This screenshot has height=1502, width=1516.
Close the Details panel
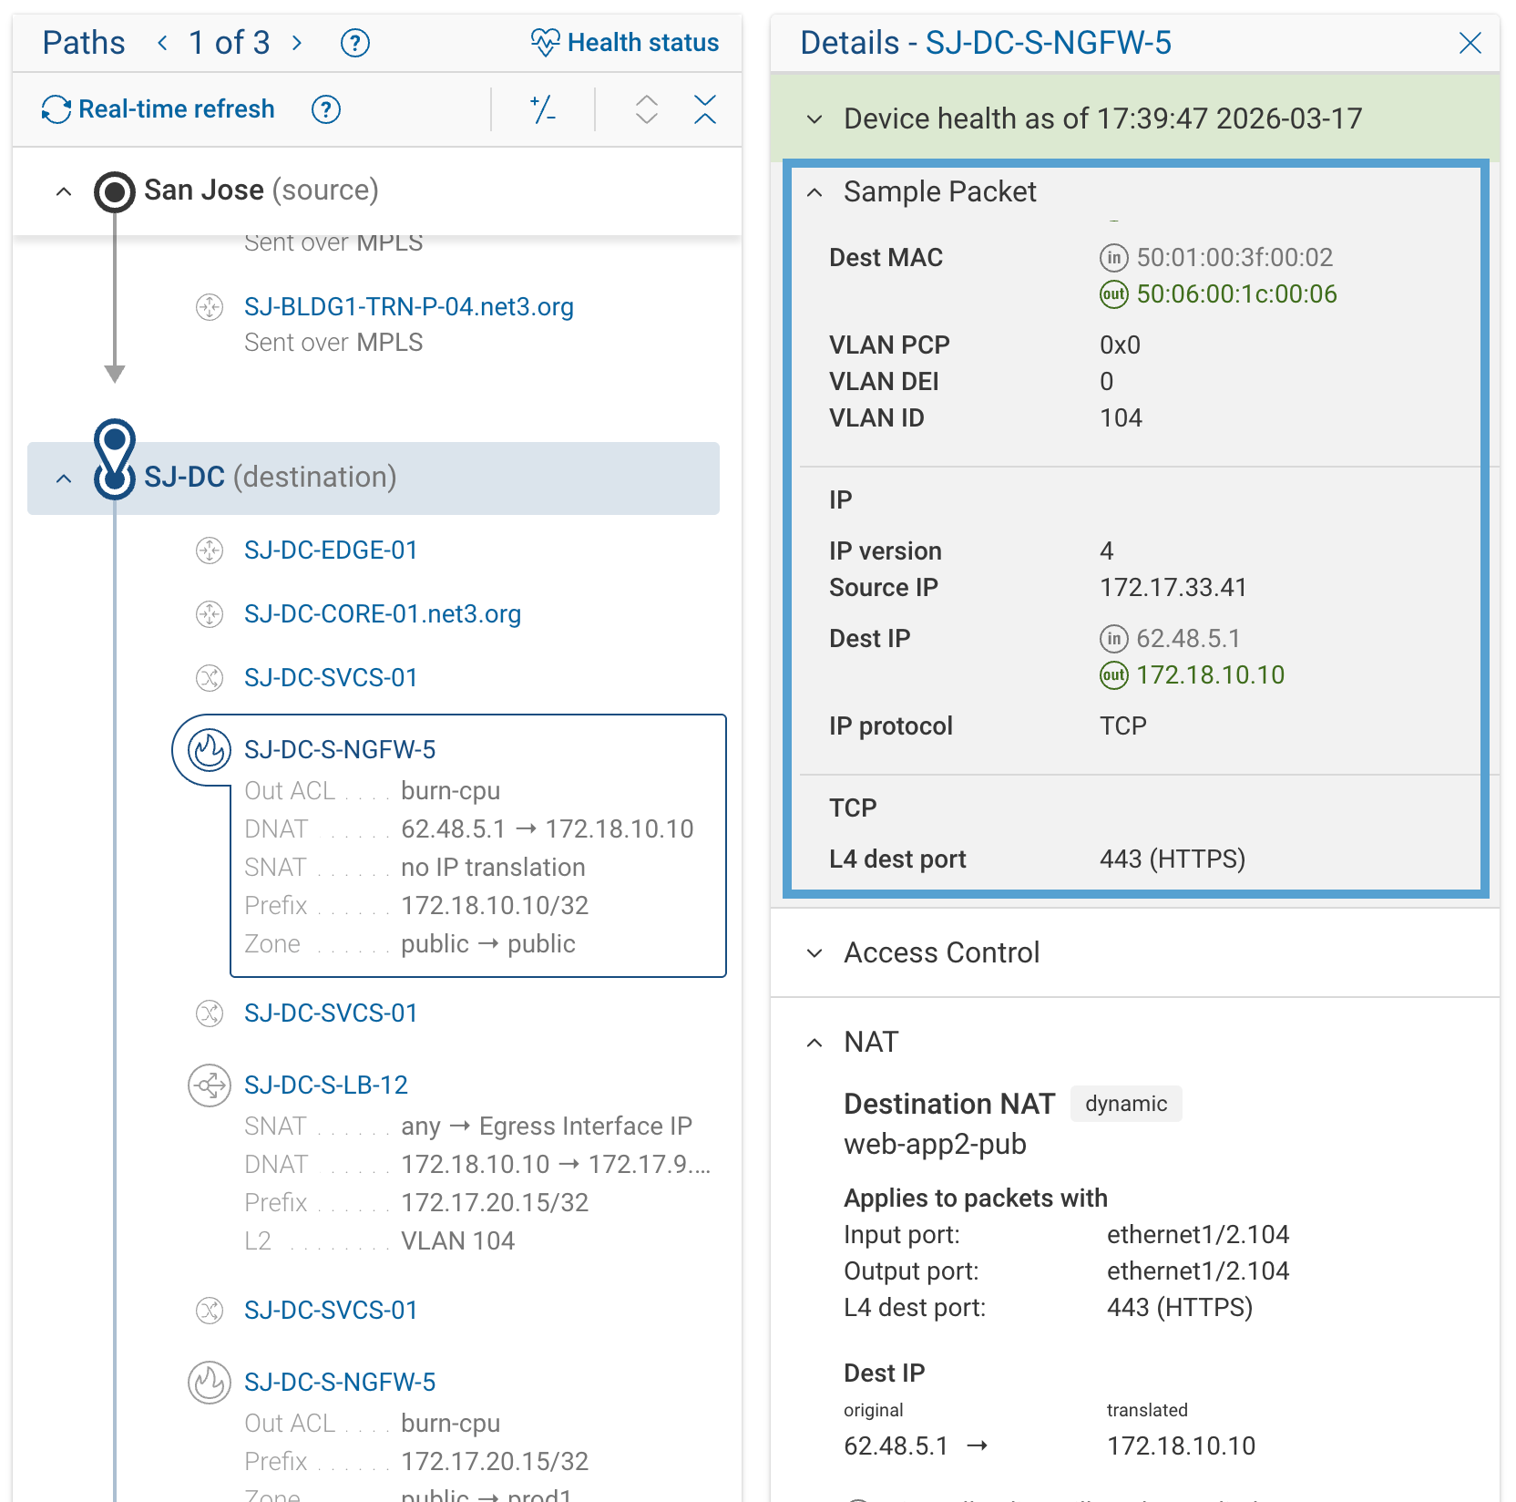(1470, 43)
